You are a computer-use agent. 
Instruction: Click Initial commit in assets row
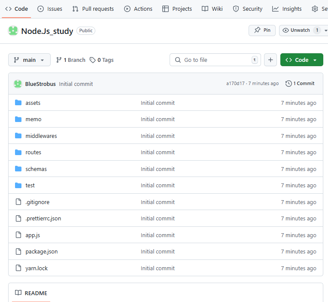pyautogui.click(x=158, y=103)
